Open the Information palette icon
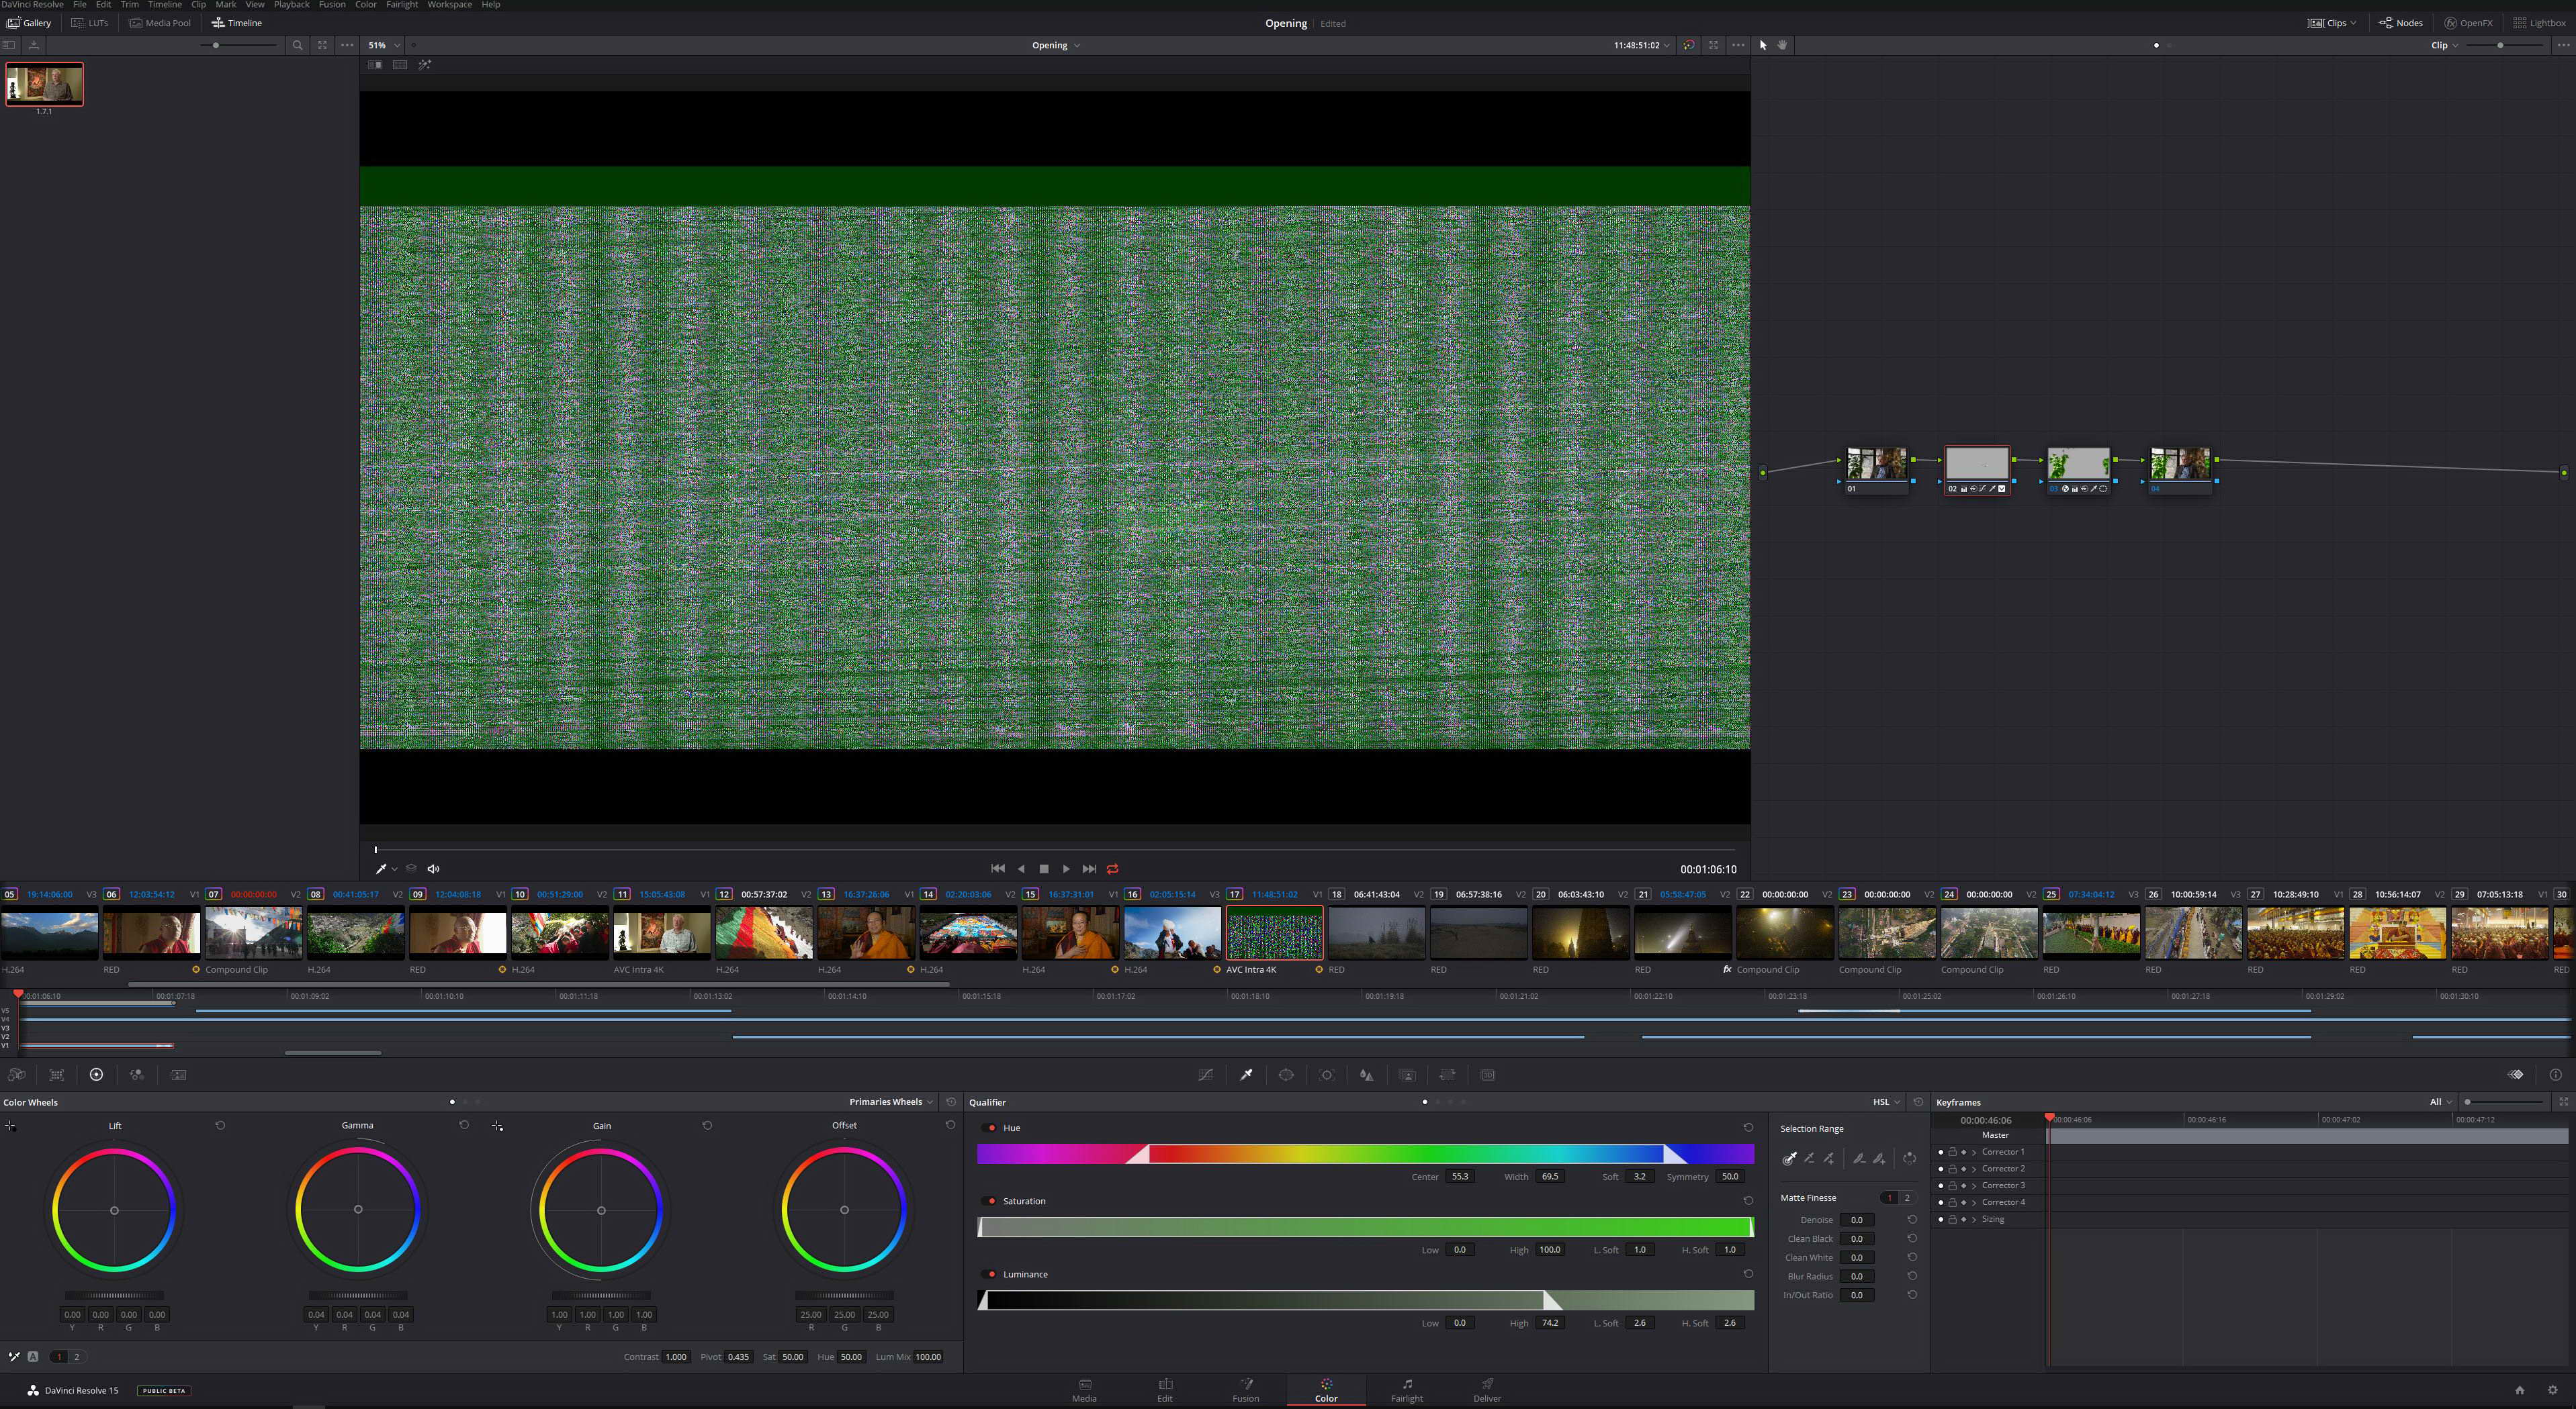Image resolution: width=2576 pixels, height=1409 pixels. (x=2556, y=1075)
